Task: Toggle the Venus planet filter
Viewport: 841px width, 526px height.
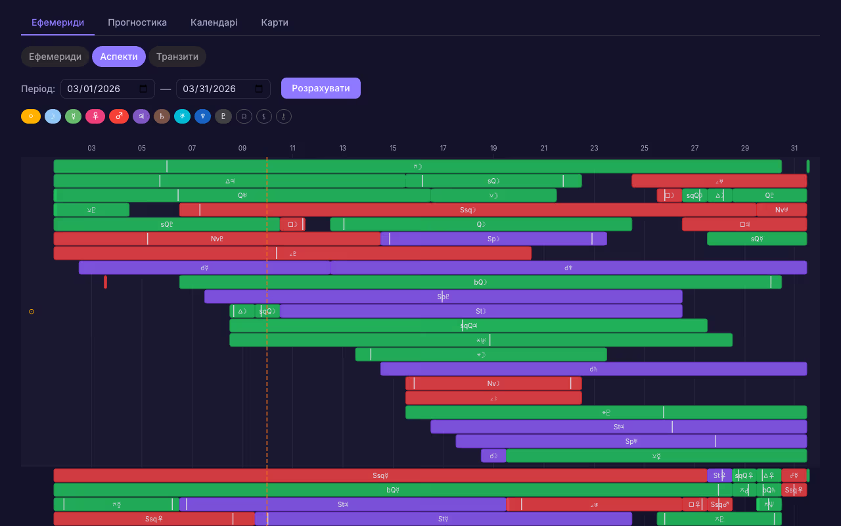Action: point(95,116)
